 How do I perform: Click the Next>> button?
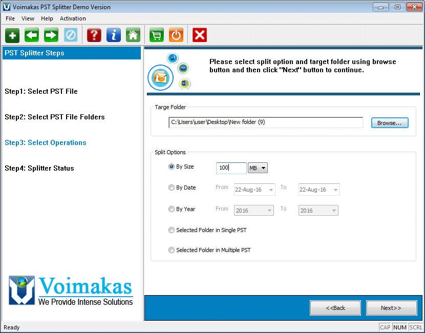click(391, 308)
